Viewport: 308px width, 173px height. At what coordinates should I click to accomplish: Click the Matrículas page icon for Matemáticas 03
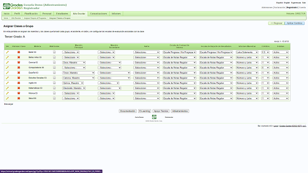(54, 88)
